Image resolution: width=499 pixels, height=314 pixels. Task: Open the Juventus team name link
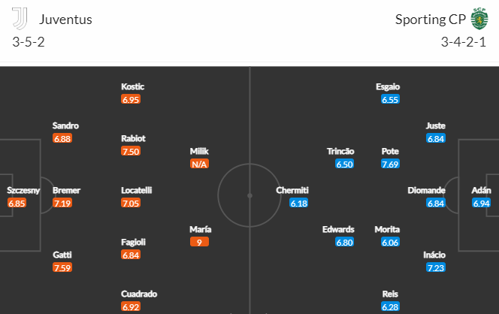coord(65,20)
